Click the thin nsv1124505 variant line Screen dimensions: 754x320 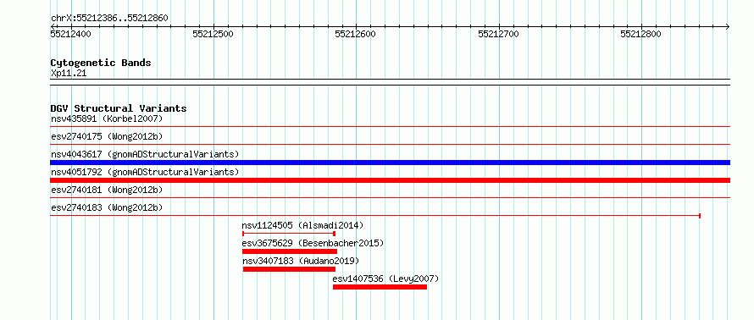[289, 234]
